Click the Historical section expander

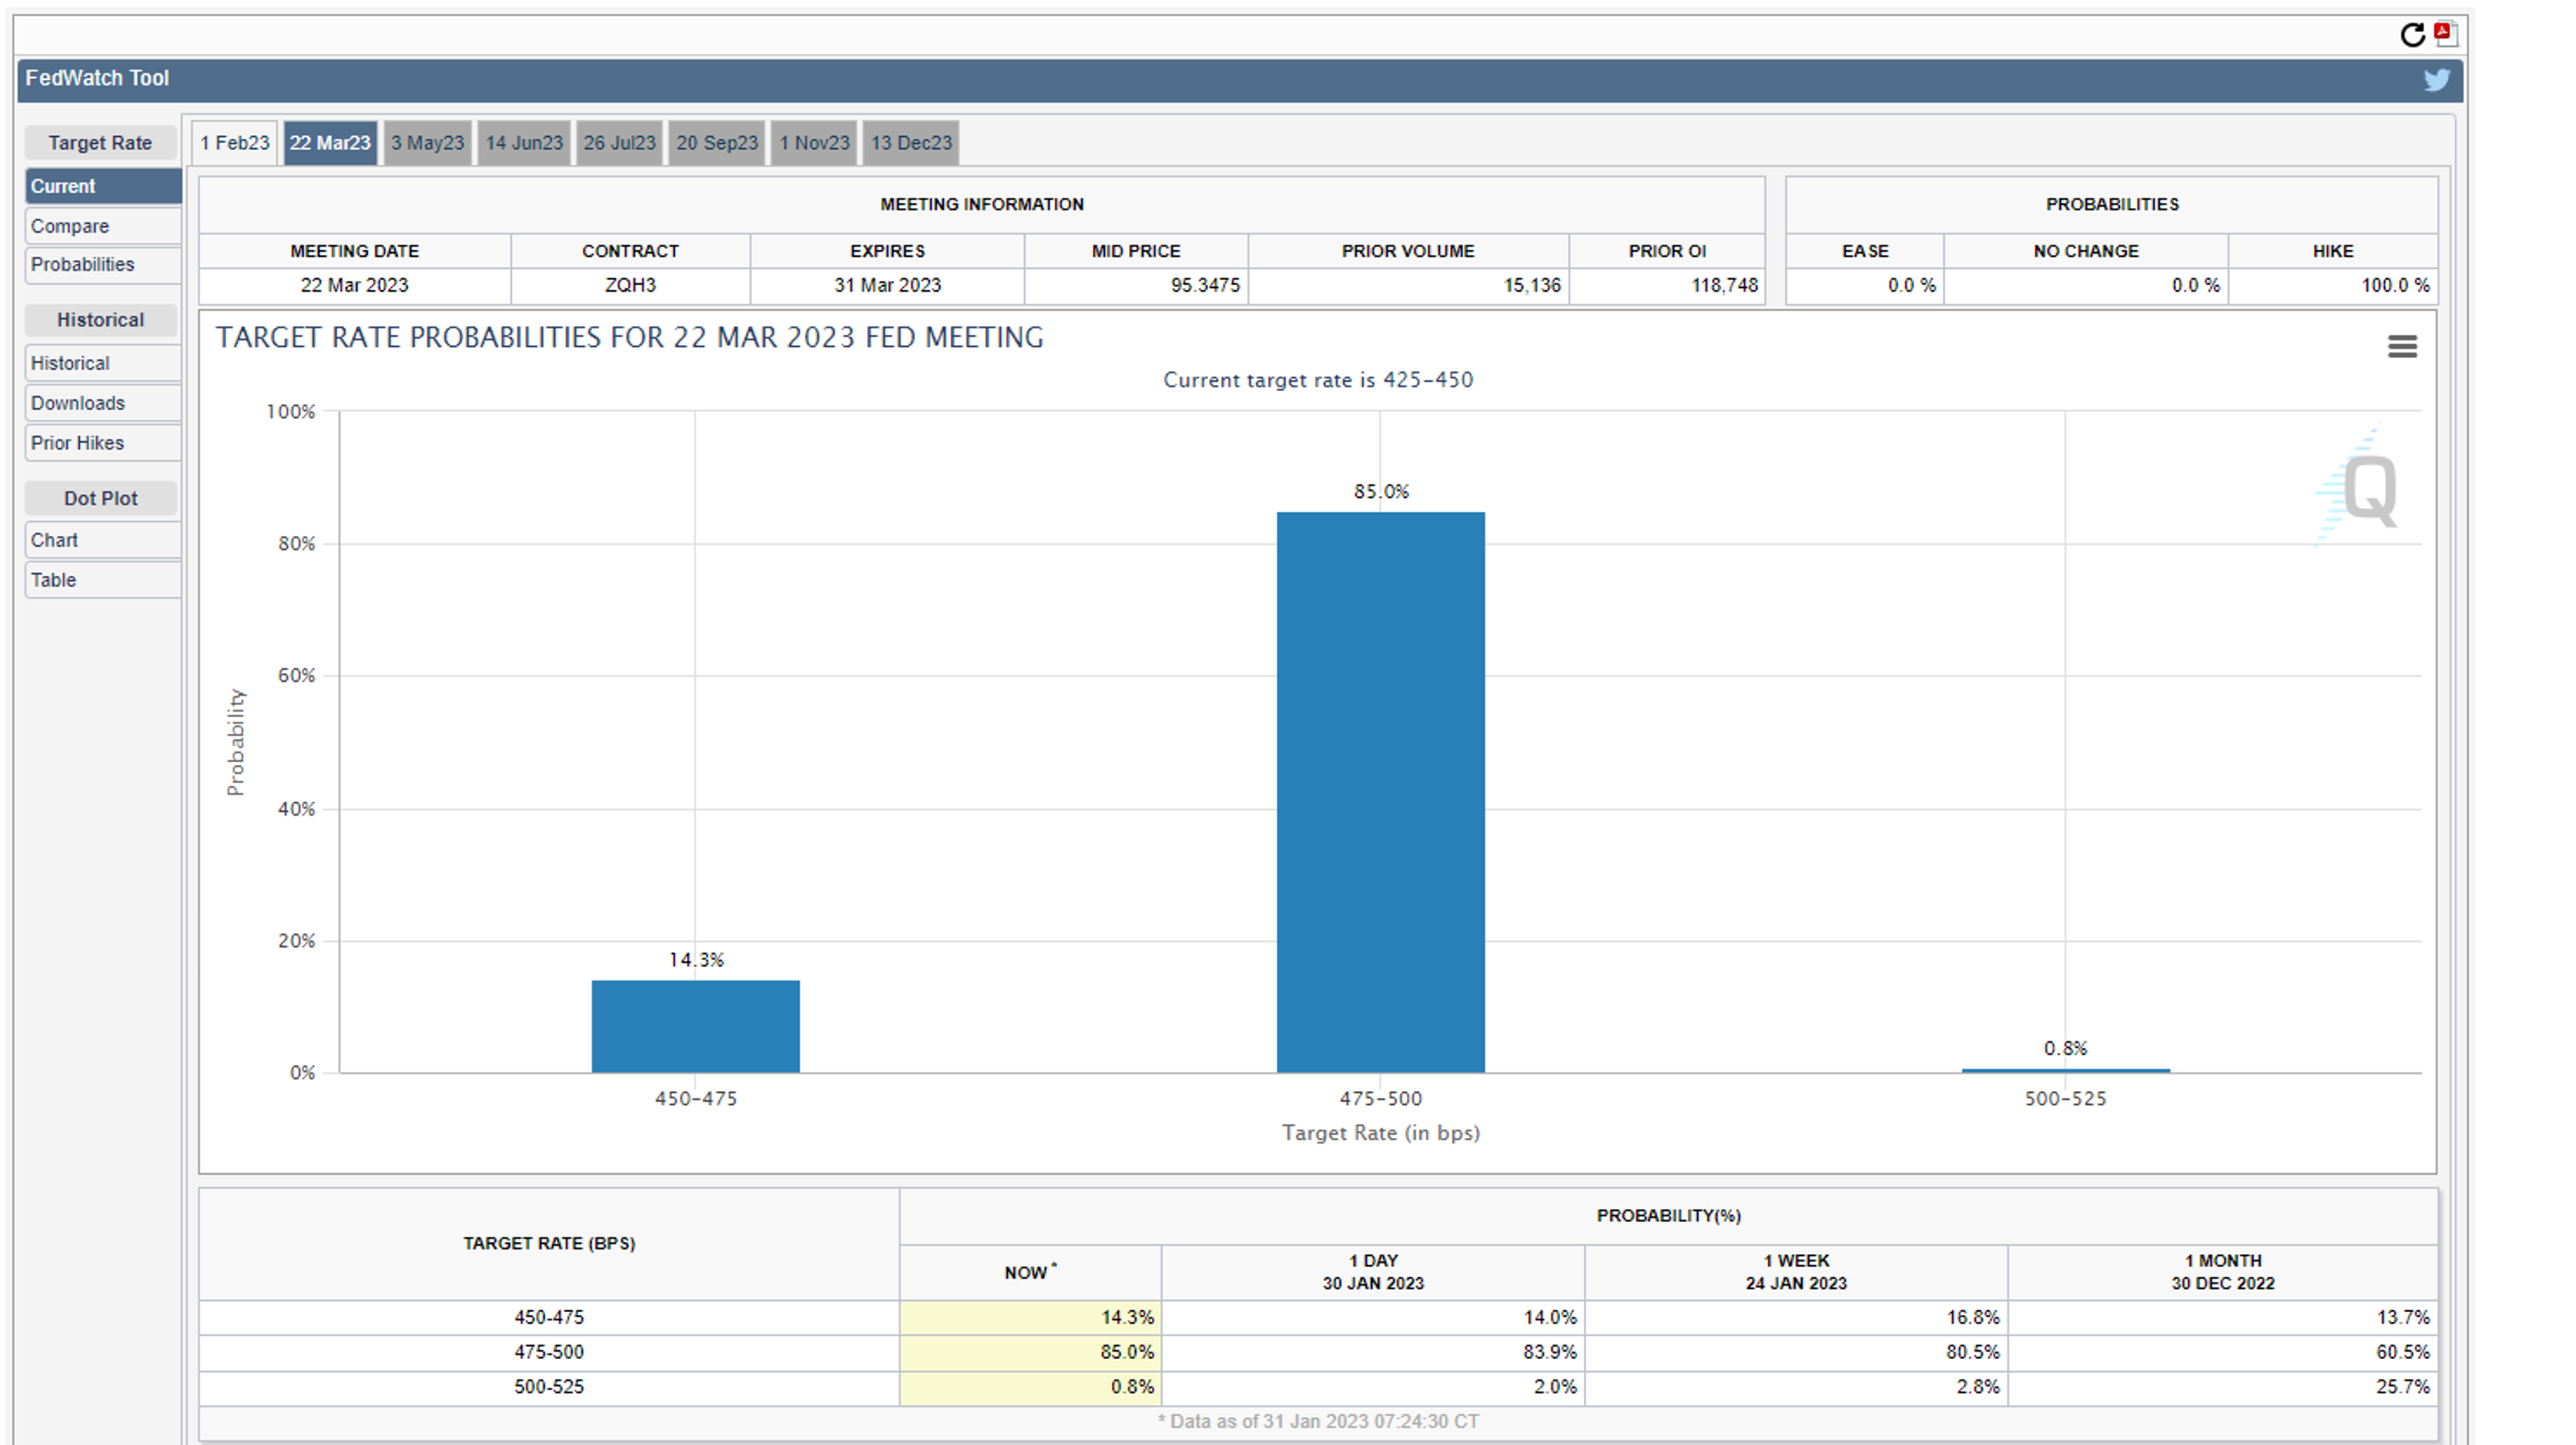101,320
